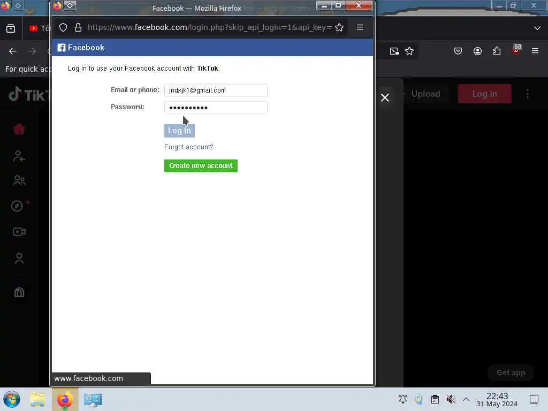The width and height of the screenshot is (548, 411).
Task: Open TikTok LIVE camera icon
Action: [x=19, y=232]
